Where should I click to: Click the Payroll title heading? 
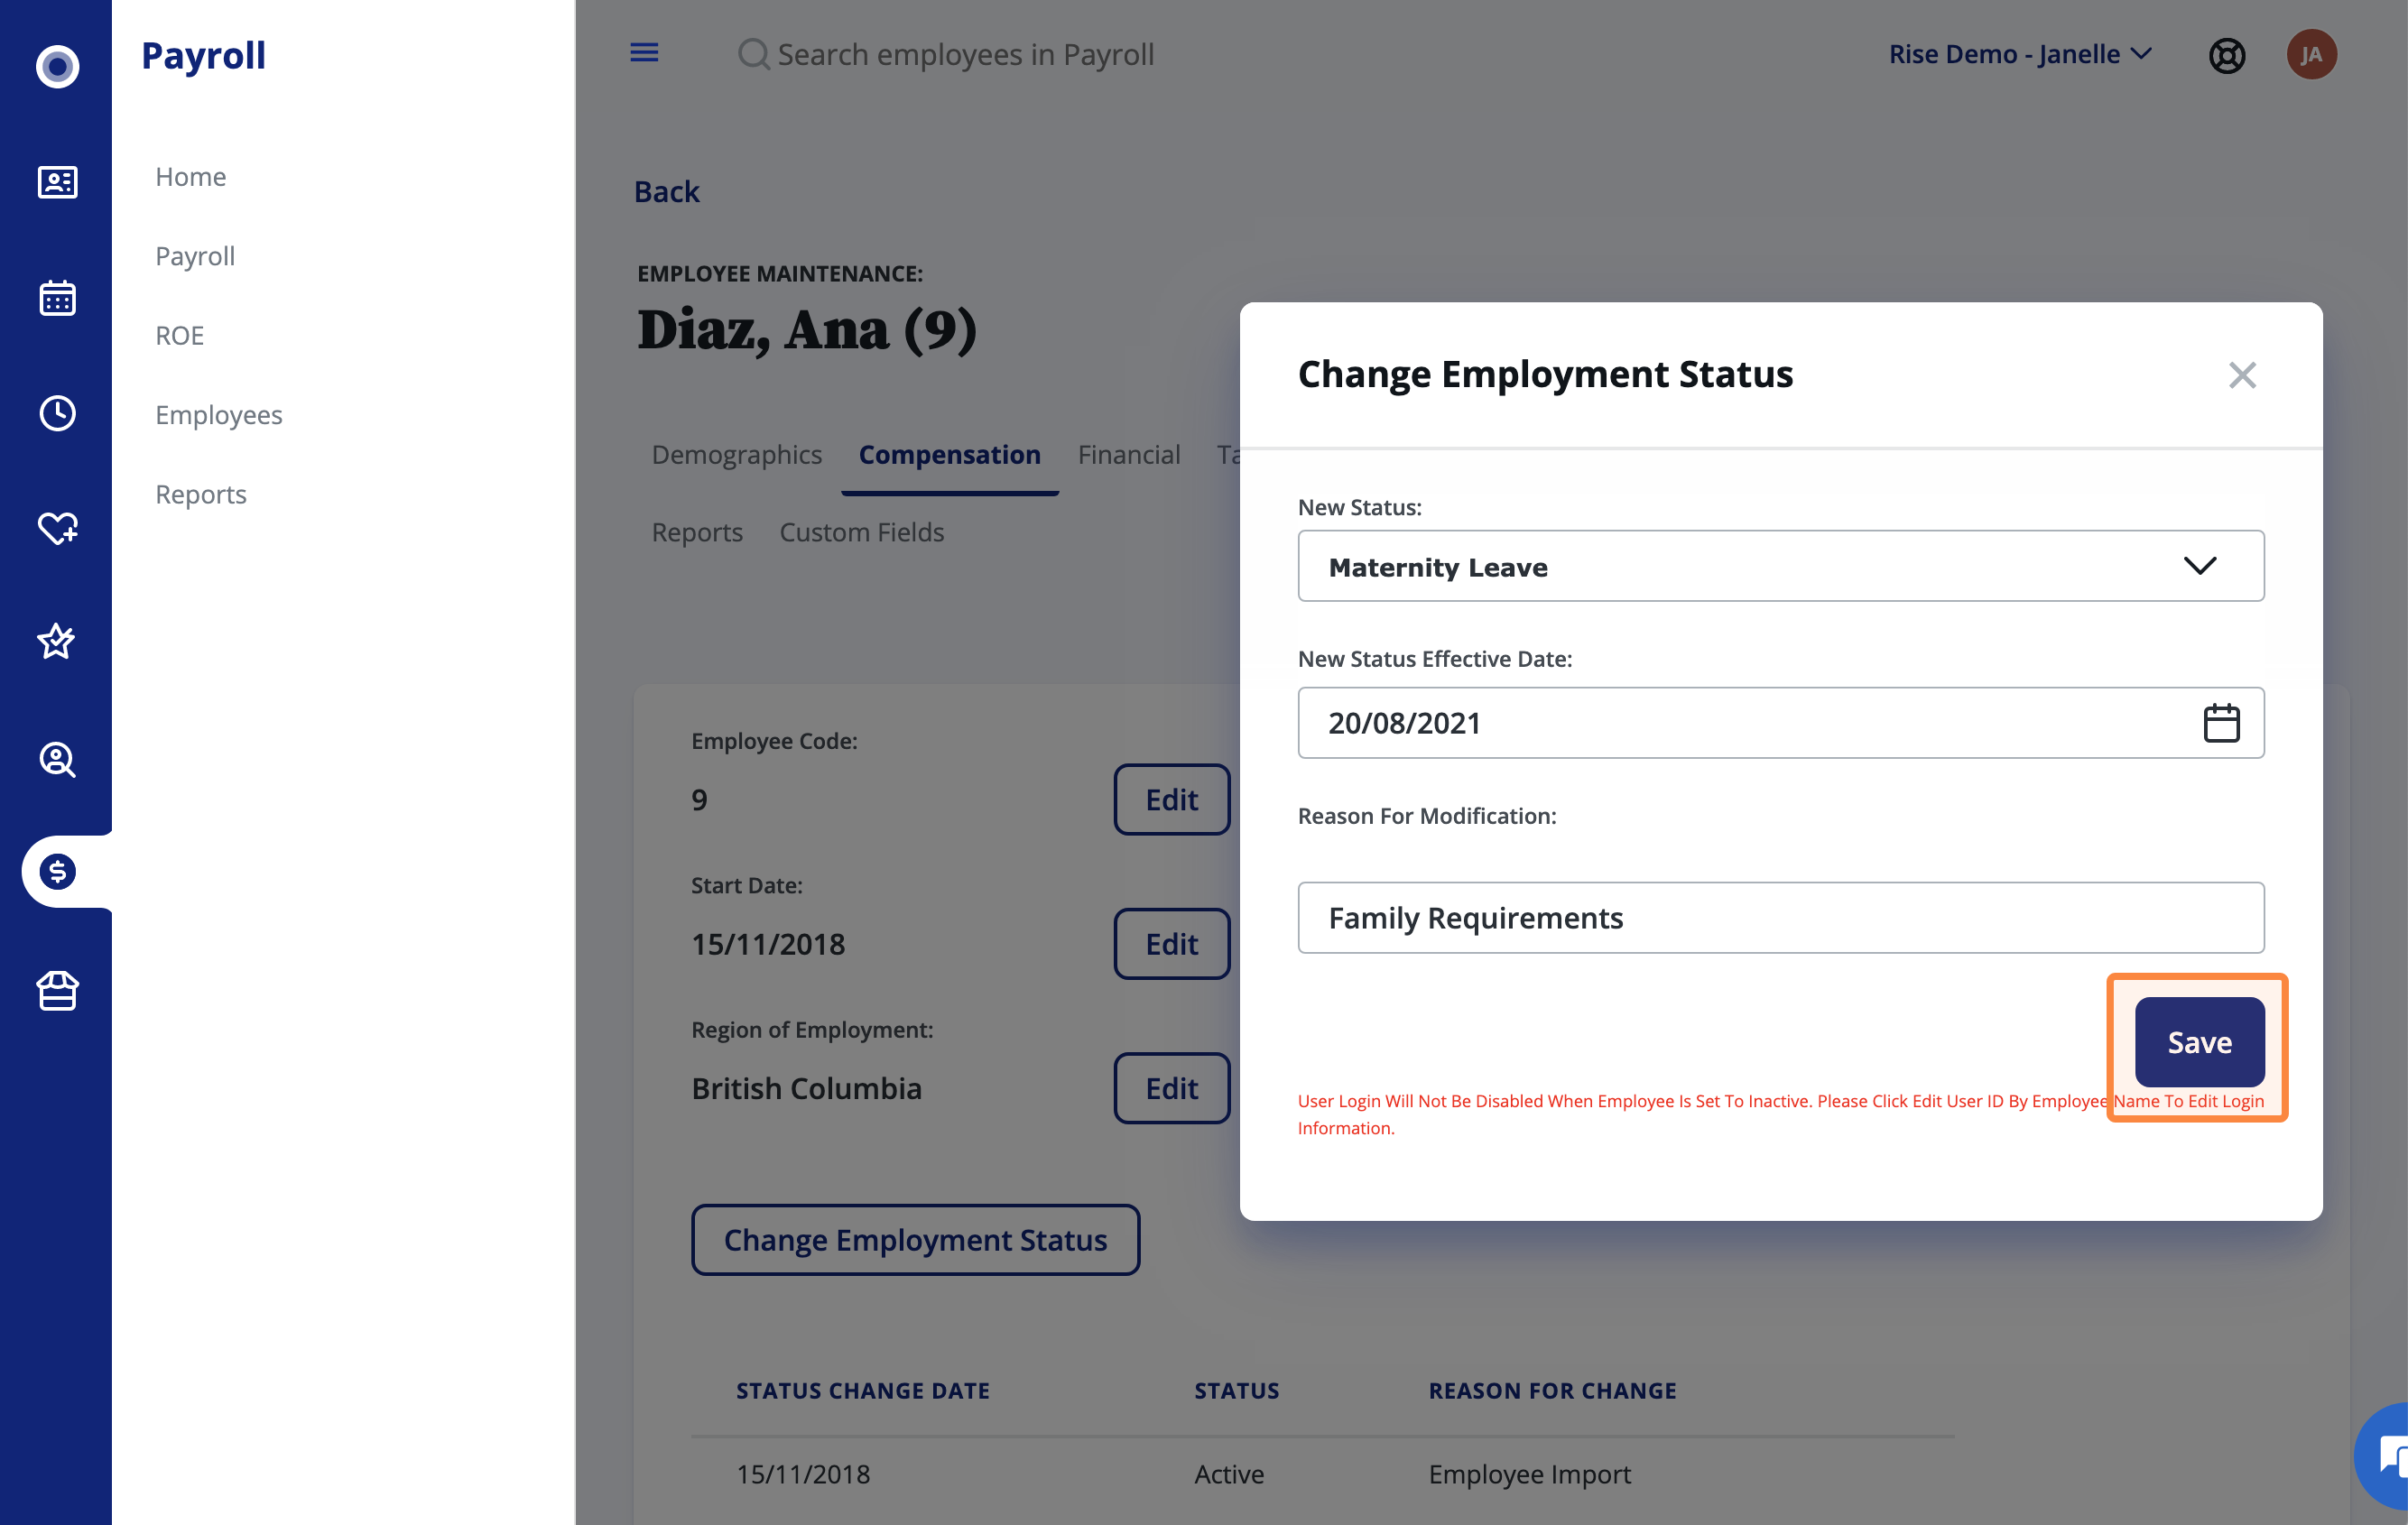(x=203, y=55)
